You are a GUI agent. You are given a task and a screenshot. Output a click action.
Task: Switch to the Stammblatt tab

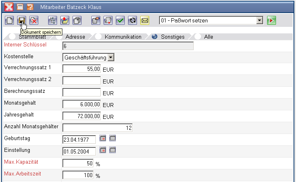(x=32, y=37)
